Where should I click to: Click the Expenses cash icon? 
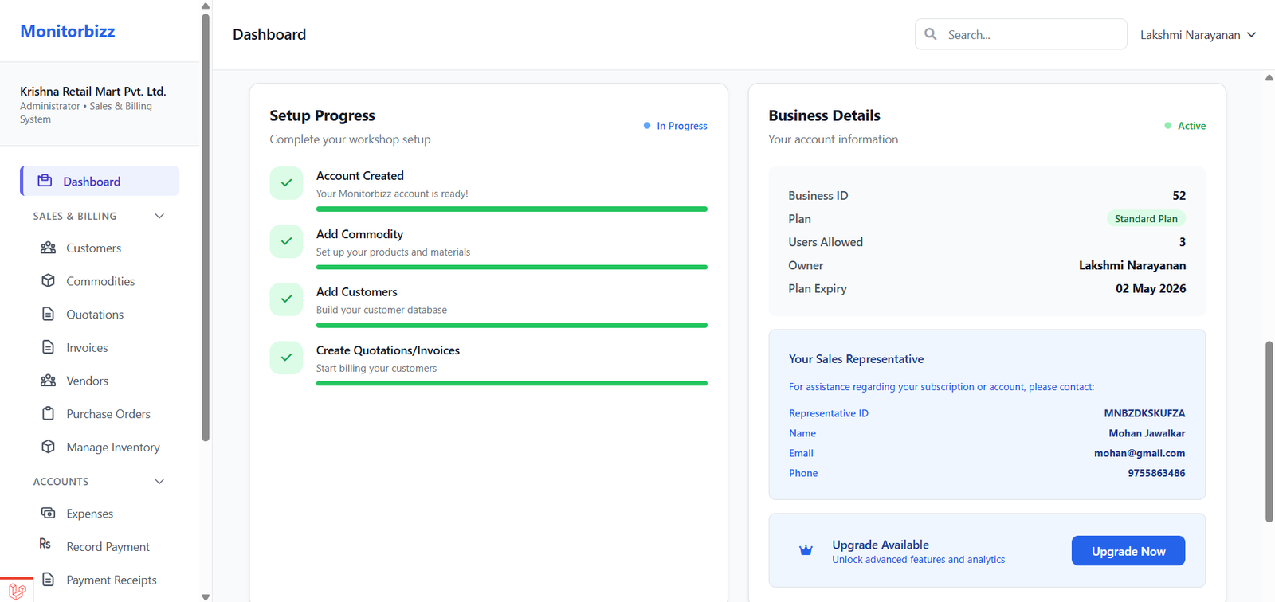coord(48,514)
